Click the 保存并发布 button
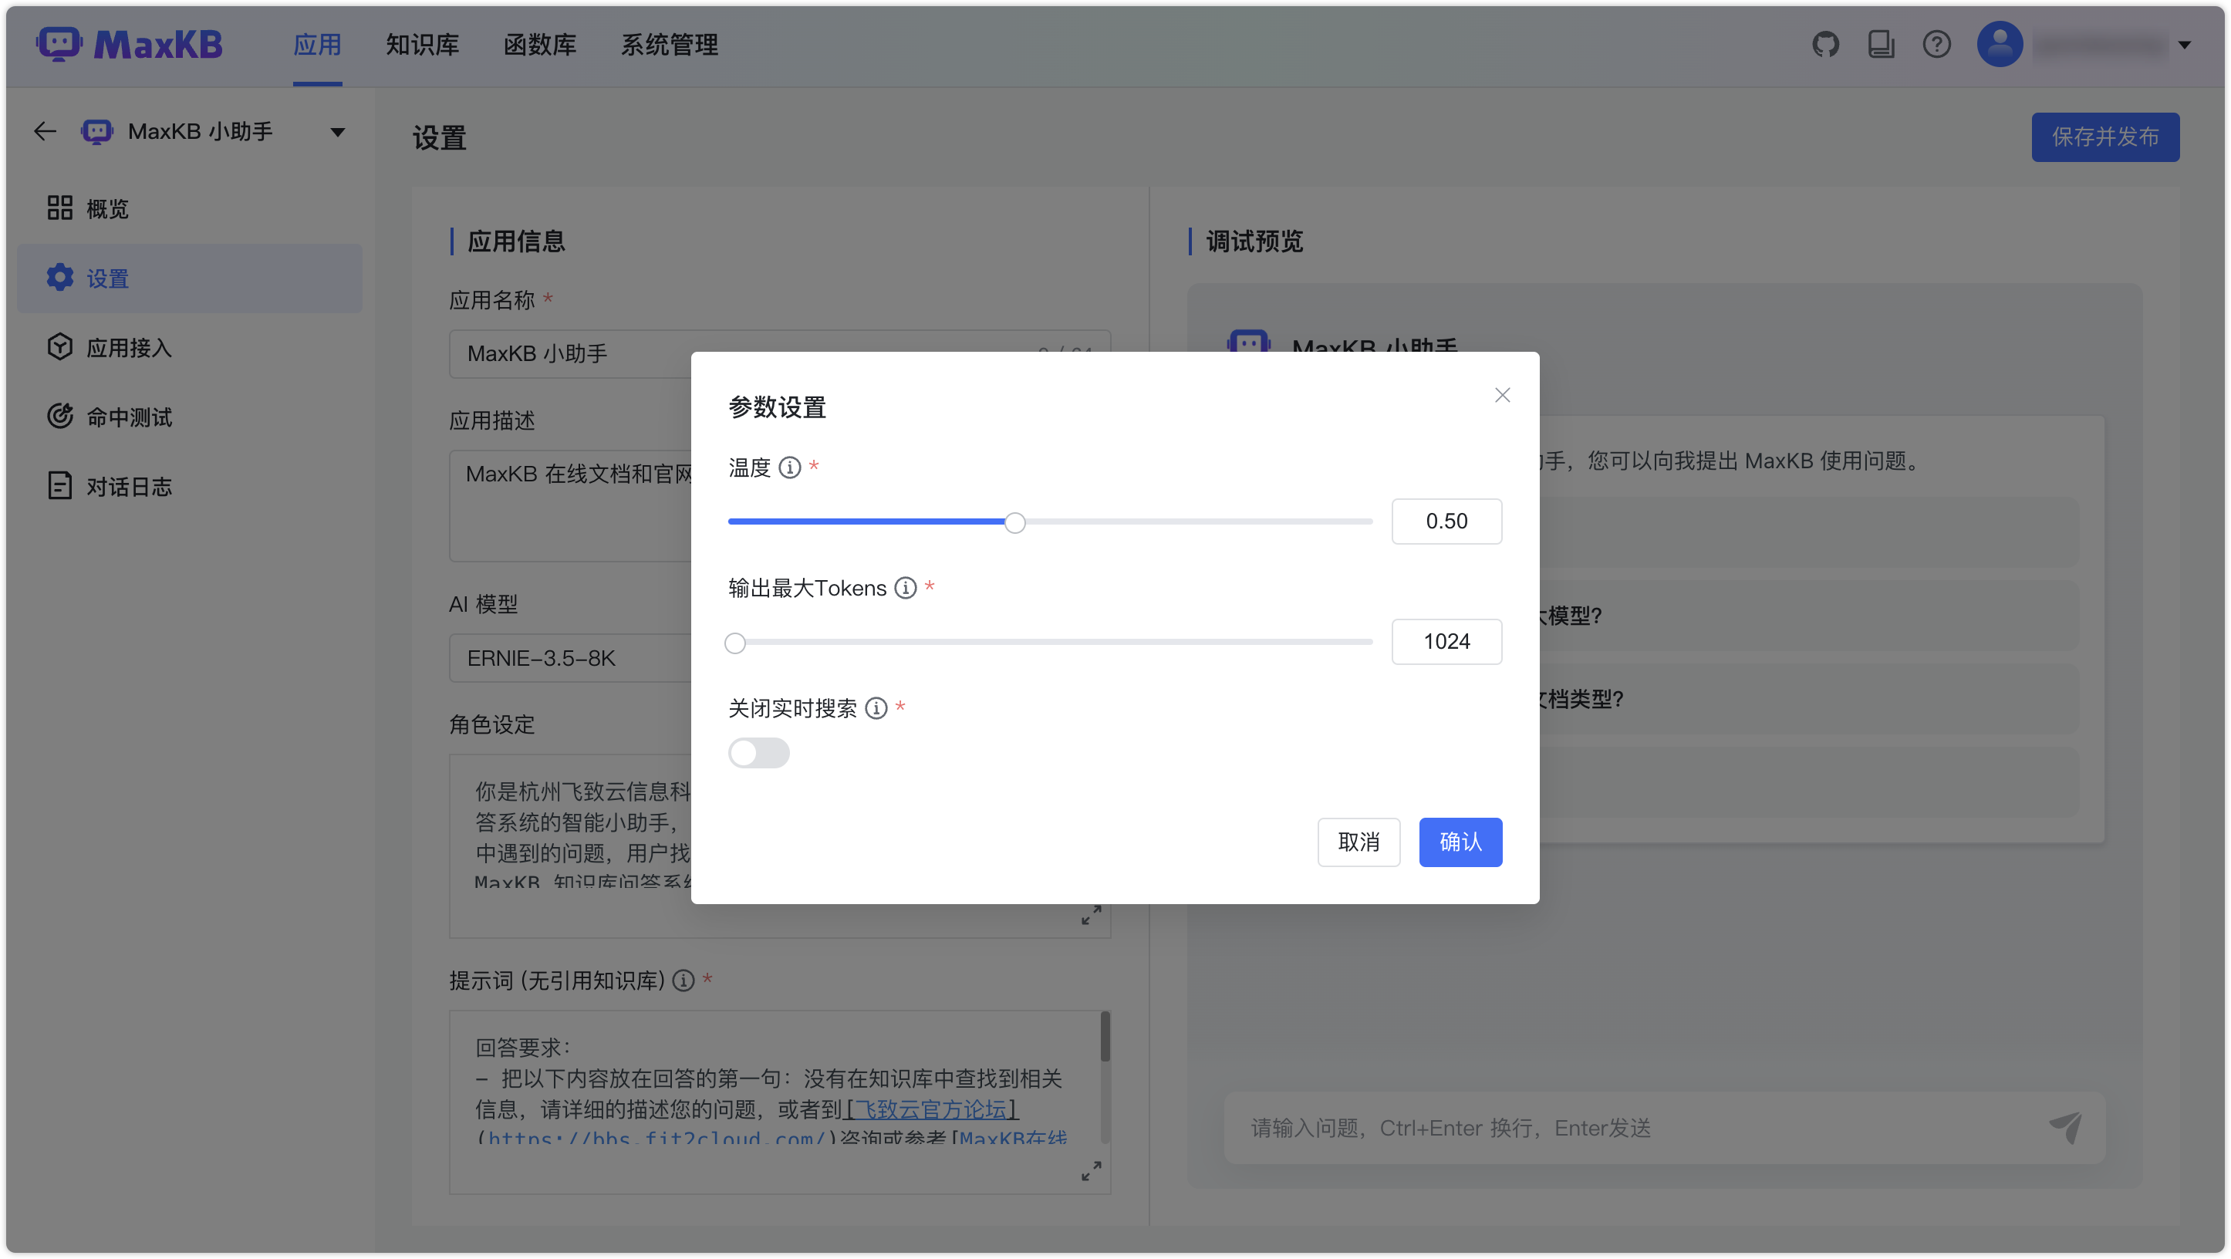 coord(2105,137)
